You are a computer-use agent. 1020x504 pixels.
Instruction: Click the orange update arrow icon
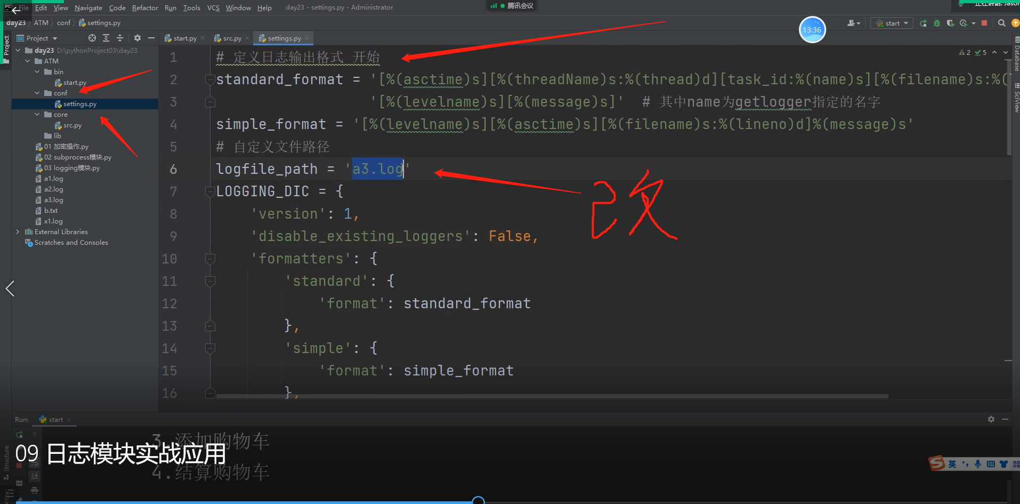pos(1015,23)
